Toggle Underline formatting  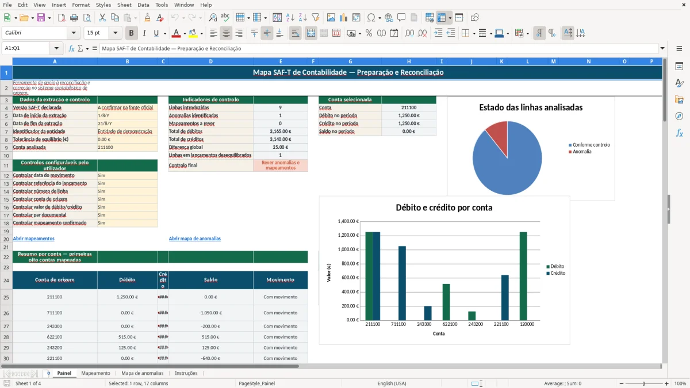(156, 33)
